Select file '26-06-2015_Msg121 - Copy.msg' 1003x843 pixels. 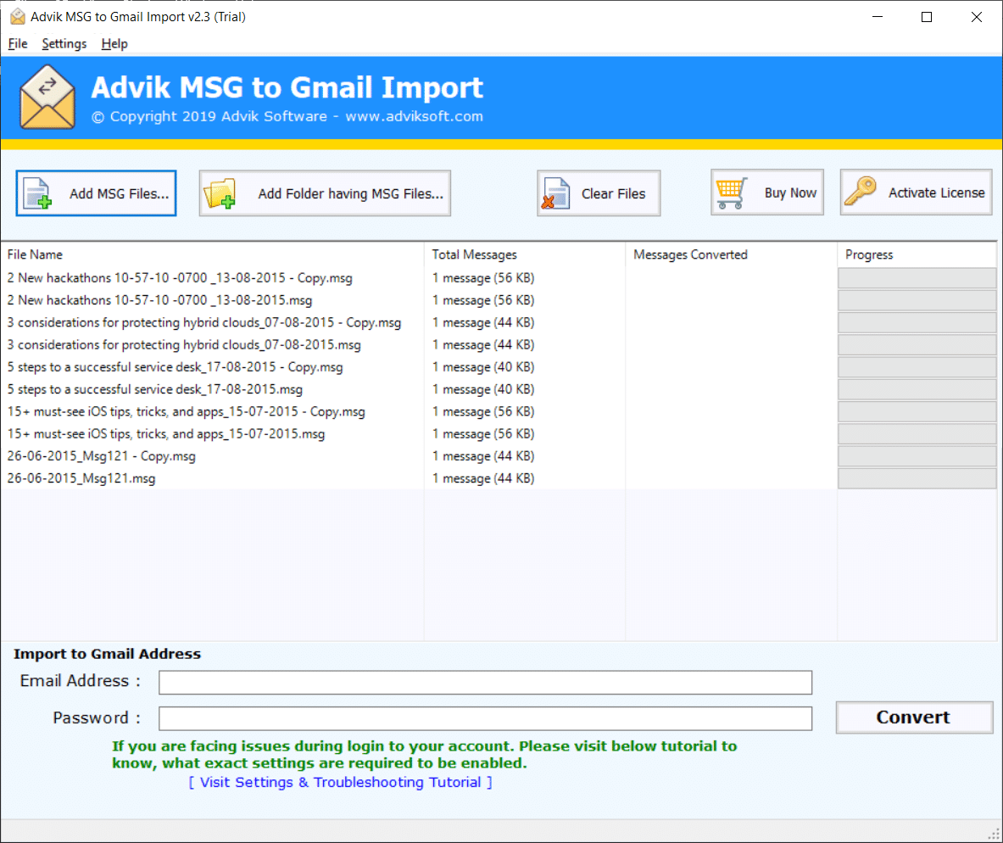point(102,456)
